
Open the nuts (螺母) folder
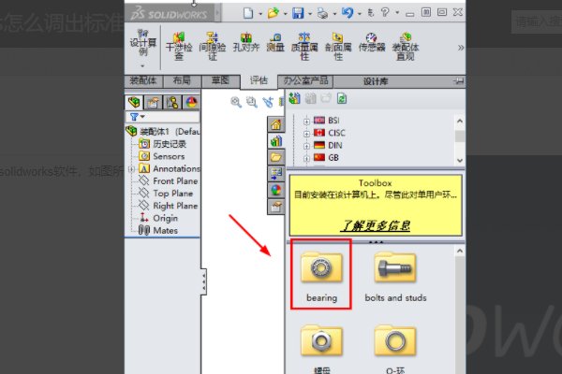321,349
